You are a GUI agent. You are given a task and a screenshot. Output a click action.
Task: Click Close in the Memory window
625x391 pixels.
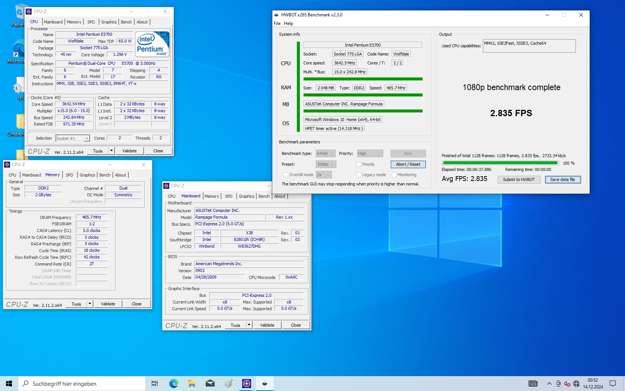click(137, 304)
